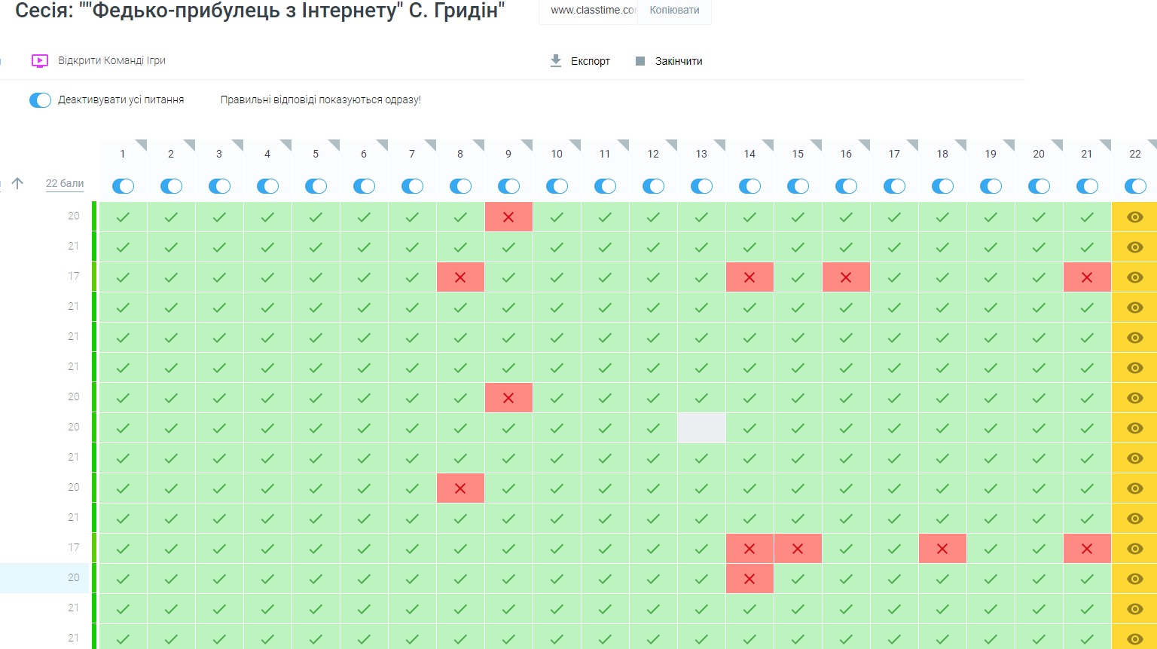The width and height of the screenshot is (1157, 649).
Task: Expand the corner triangle on question 20 header
Action: click(1058, 144)
